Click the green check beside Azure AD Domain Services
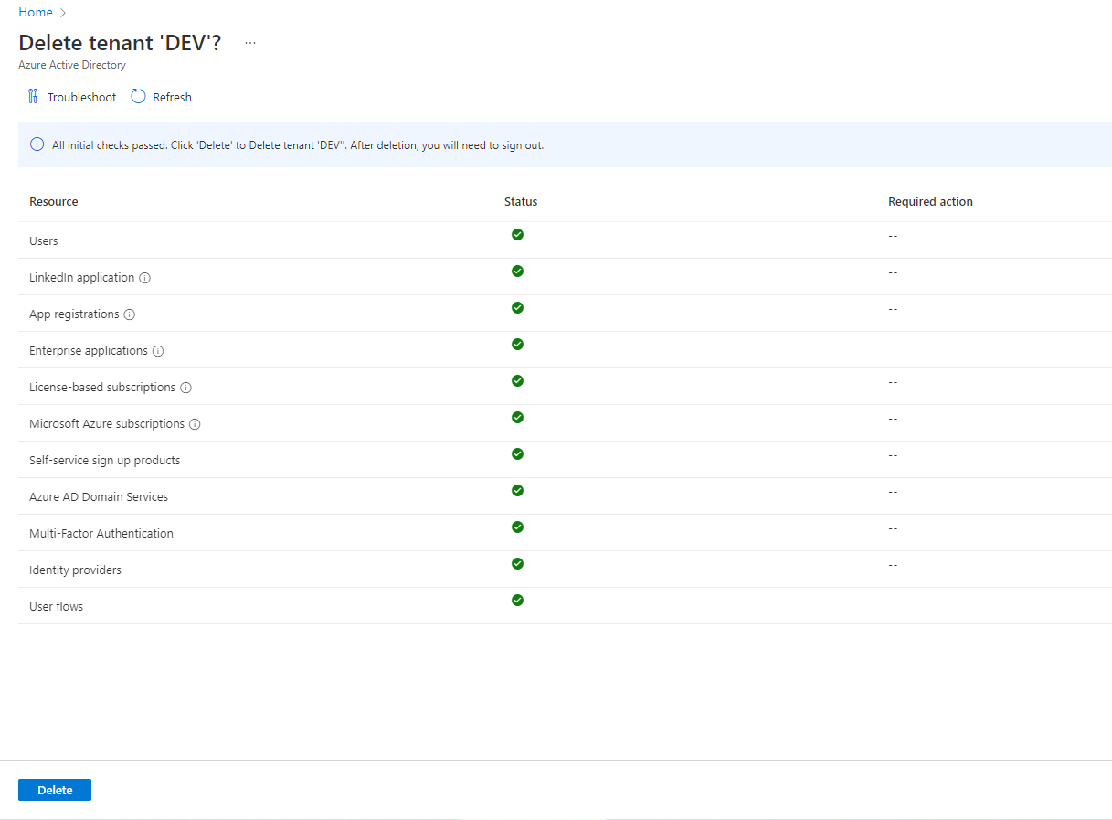 click(517, 491)
